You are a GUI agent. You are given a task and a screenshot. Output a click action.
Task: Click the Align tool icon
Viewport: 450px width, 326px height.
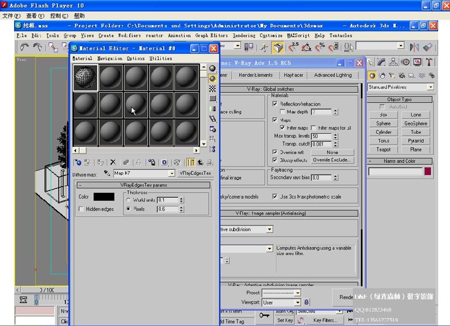(x=427, y=47)
